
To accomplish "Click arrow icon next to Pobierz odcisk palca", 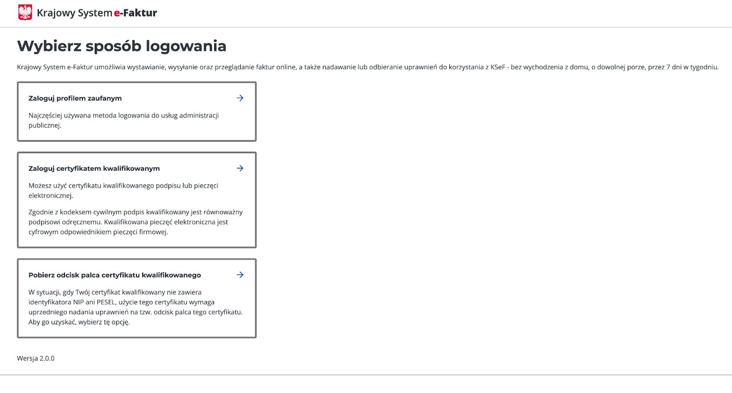I will (x=240, y=275).
